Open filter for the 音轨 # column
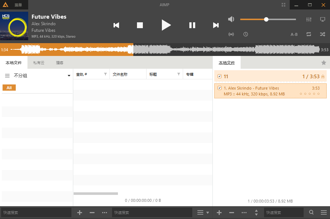This screenshot has height=219, width=330. point(105,74)
